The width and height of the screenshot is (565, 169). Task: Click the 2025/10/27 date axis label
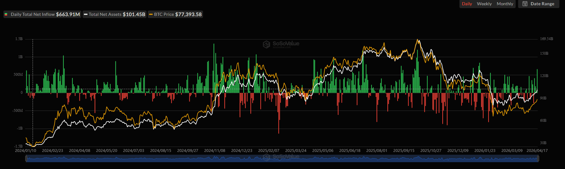point(431,150)
